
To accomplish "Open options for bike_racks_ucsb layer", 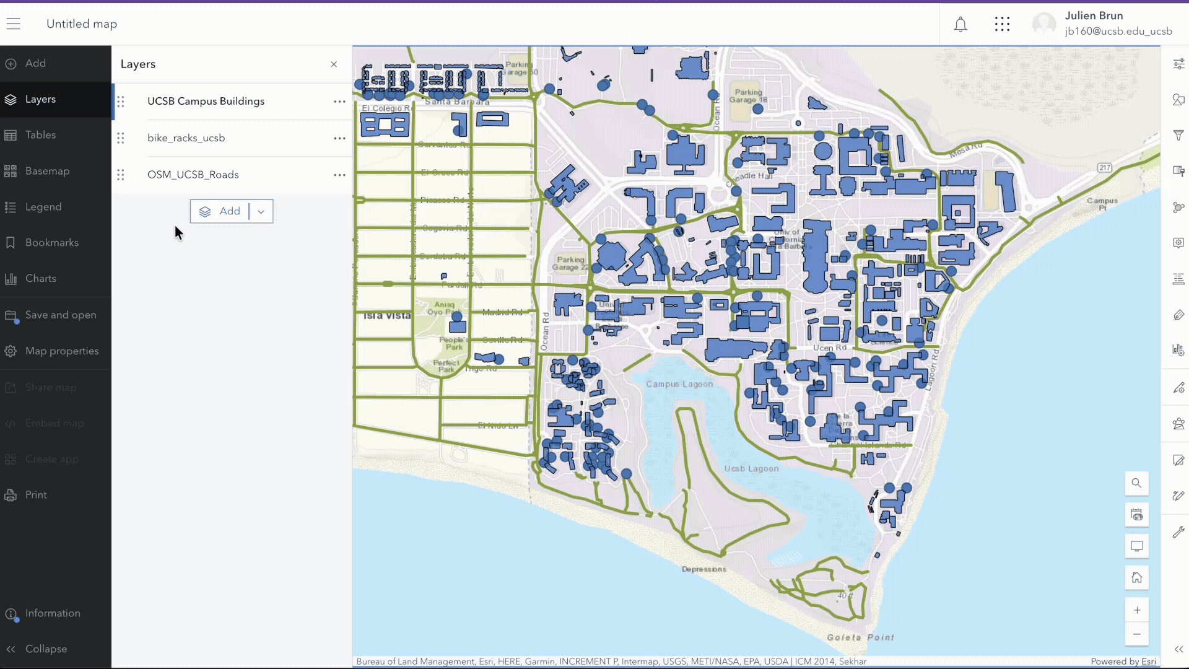I will (x=339, y=138).
